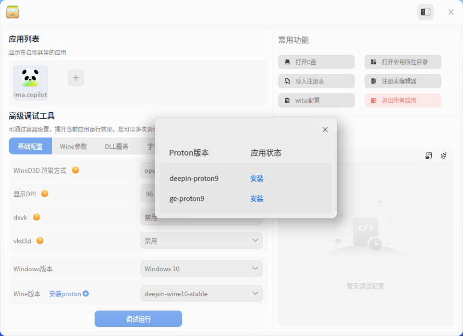Switch to the Wine参数 tab

pyautogui.click(x=73, y=146)
